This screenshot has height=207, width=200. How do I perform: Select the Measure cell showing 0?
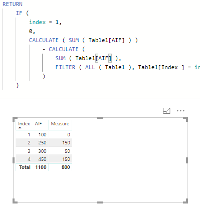pos(69,134)
